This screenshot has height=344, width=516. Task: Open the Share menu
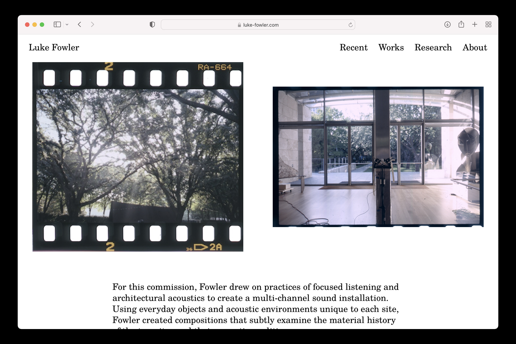point(461,25)
